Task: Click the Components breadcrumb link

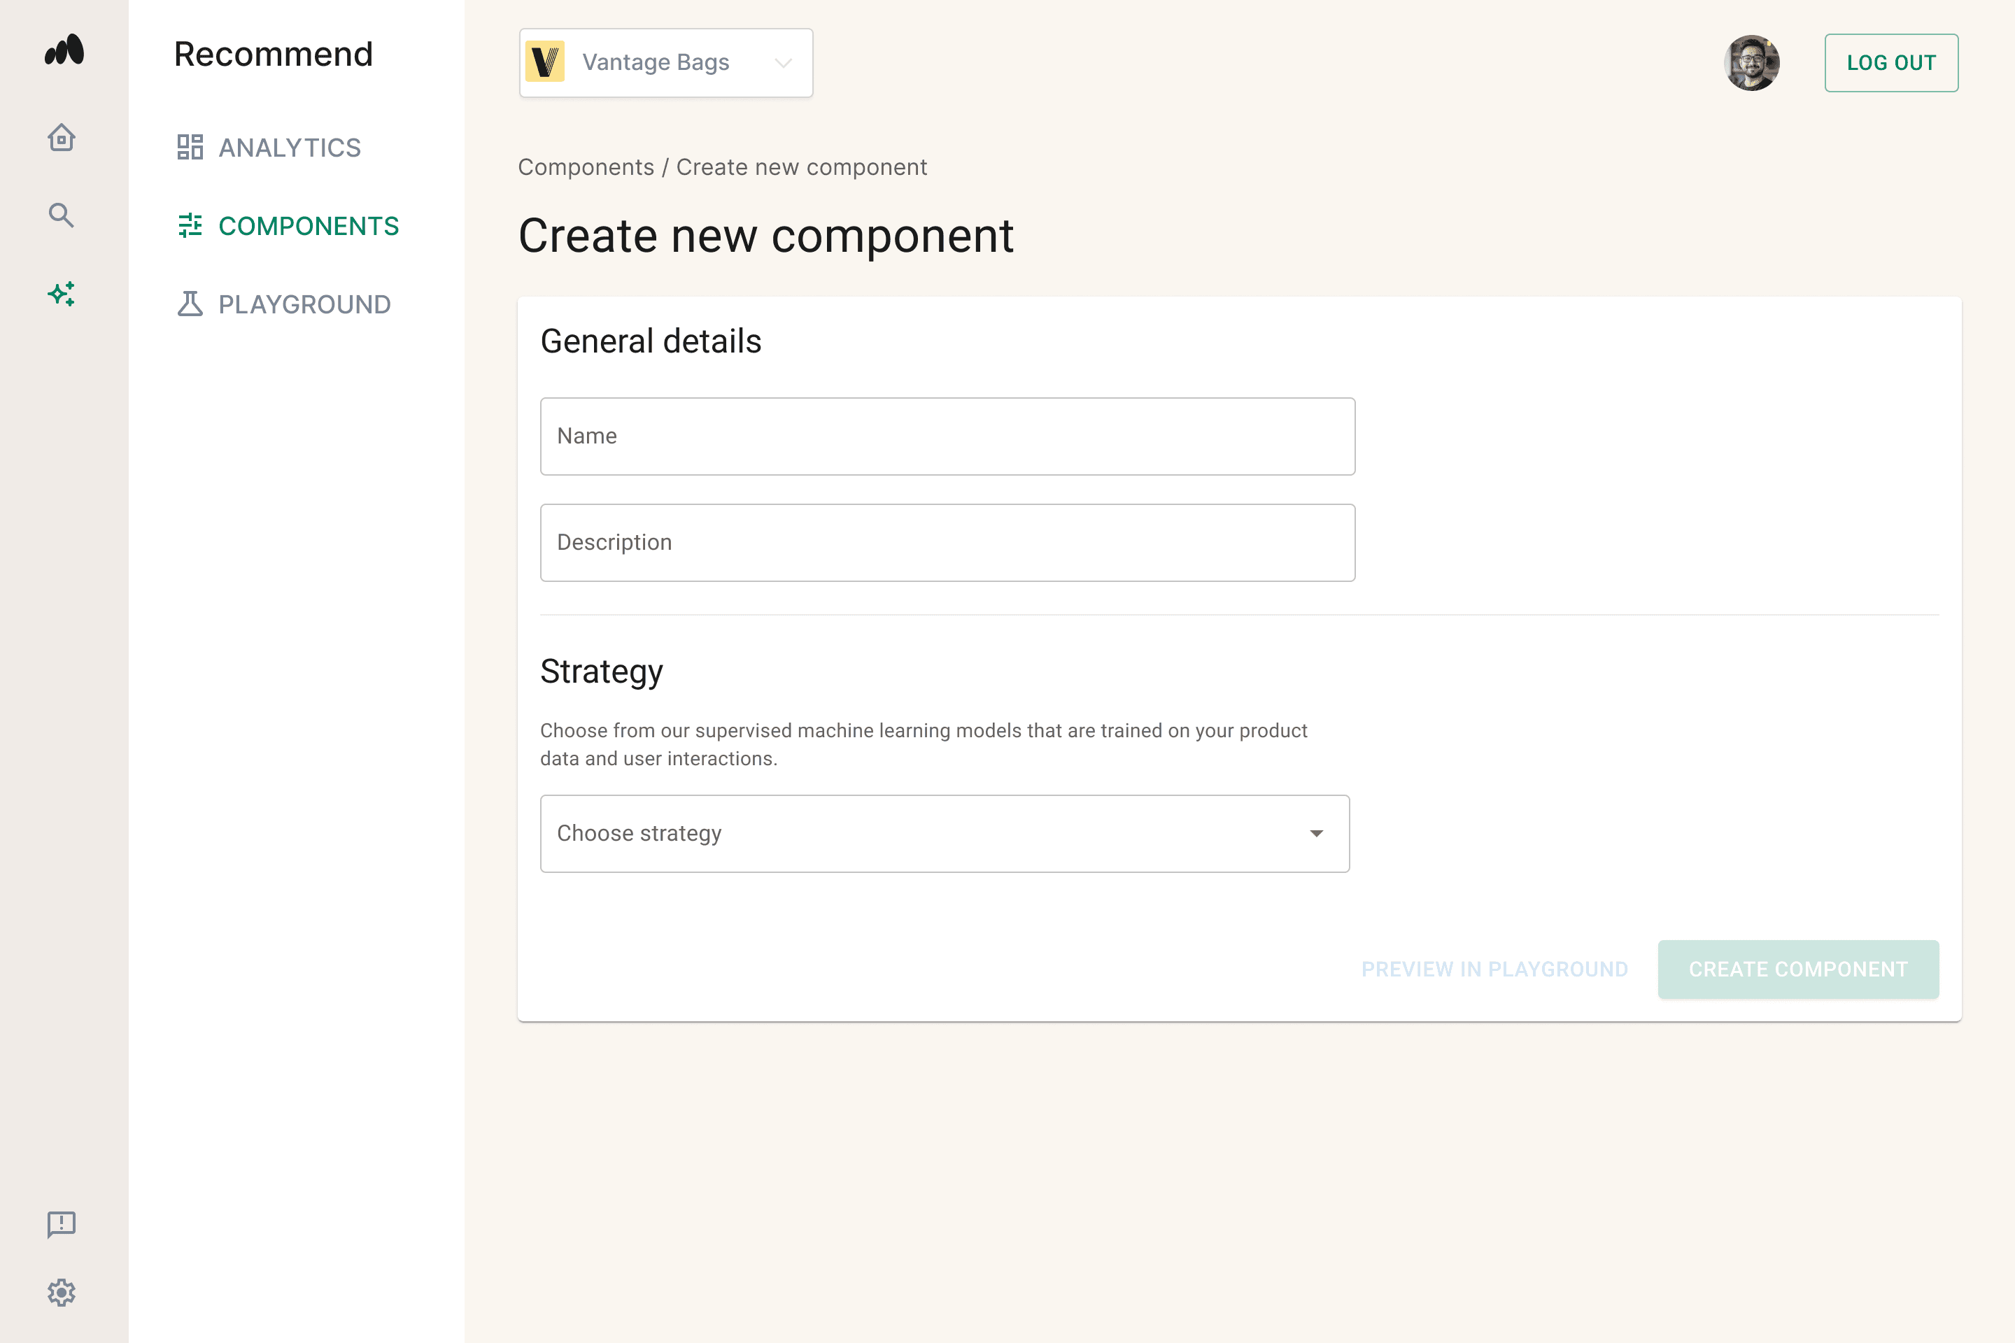Action: click(x=586, y=167)
